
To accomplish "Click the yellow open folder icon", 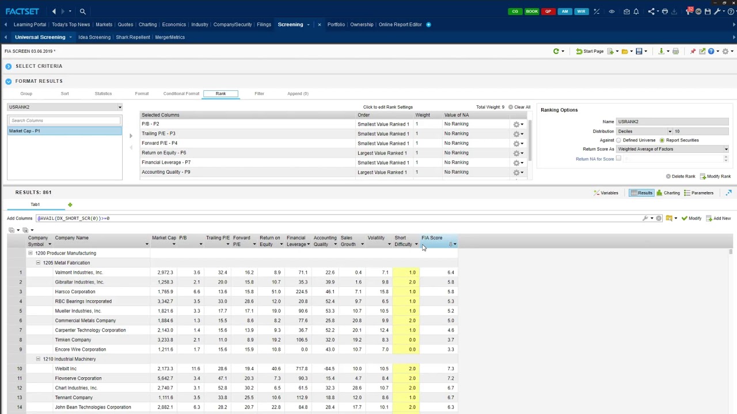I will point(625,52).
